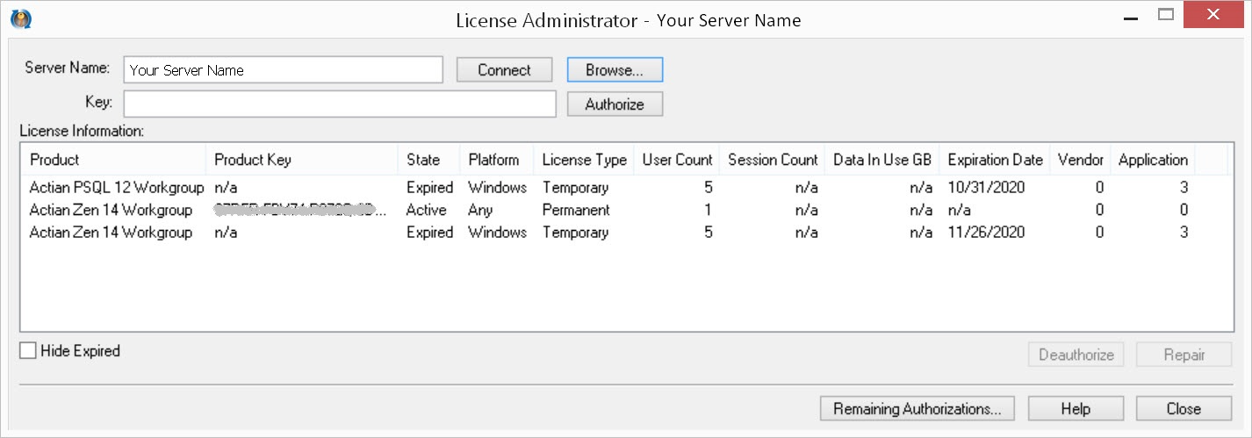Viewport: 1252px width, 438px height.
Task: Sort by the Platform column header
Action: tap(496, 160)
